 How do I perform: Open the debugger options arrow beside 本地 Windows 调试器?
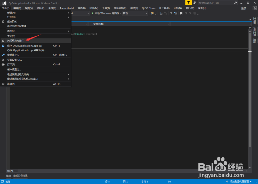(x=120, y=13)
